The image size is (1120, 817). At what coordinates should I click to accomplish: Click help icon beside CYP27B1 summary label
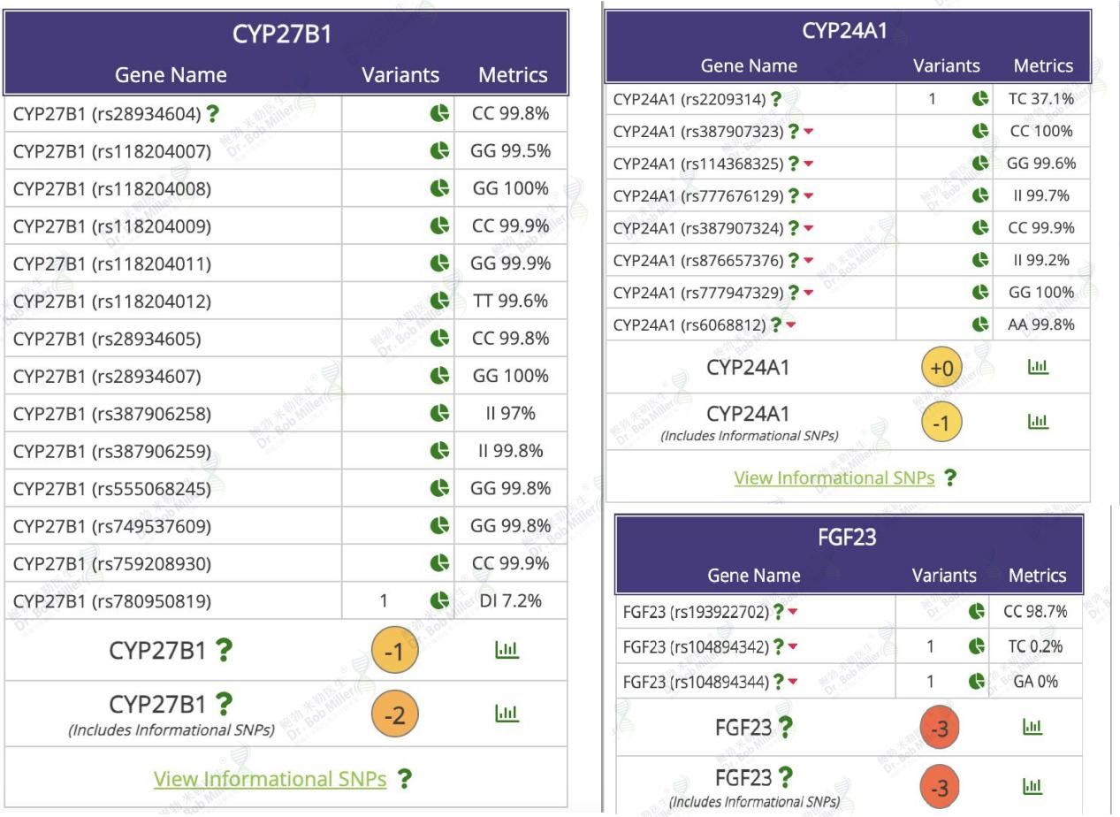225,651
